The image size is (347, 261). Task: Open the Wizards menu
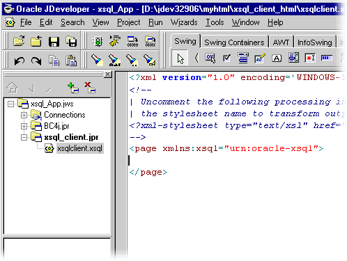point(184,22)
